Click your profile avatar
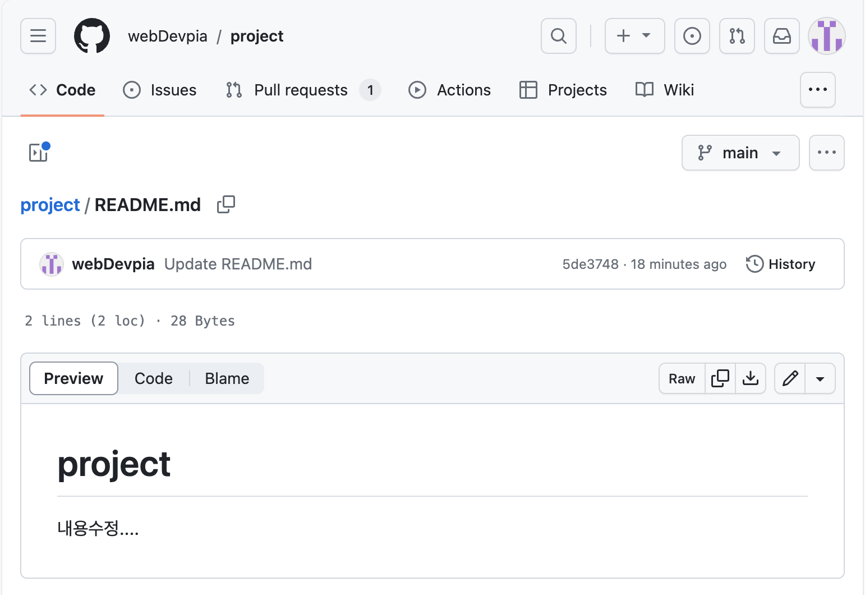 click(826, 36)
